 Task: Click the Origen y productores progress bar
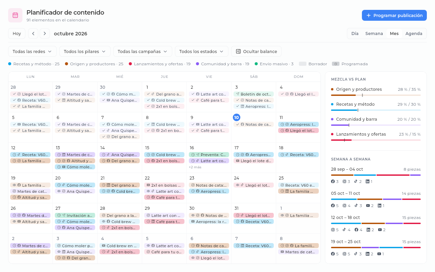[x=376, y=95]
